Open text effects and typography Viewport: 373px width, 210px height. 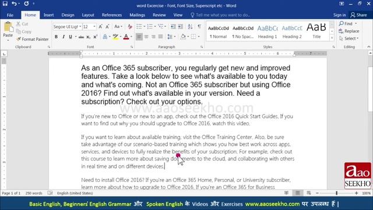coord(105,37)
